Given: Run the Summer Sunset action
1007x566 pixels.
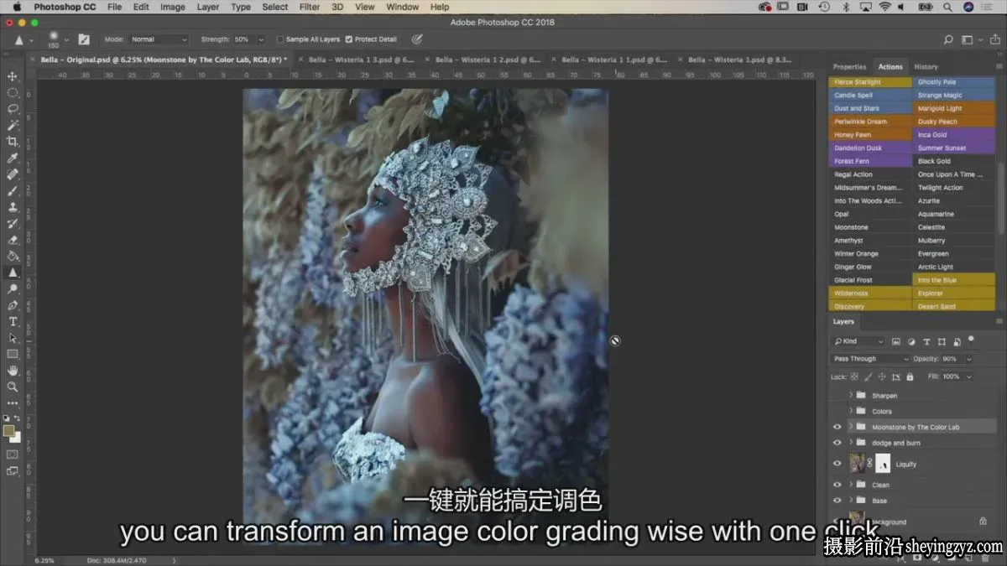Looking at the screenshot, I should pyautogui.click(x=953, y=148).
